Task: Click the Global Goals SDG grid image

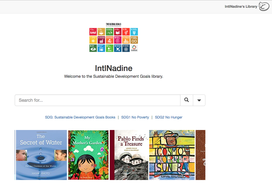Action: pos(114,37)
